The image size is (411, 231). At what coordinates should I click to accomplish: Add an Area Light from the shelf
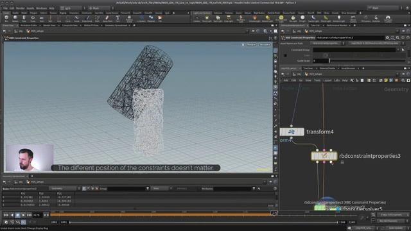229,19
